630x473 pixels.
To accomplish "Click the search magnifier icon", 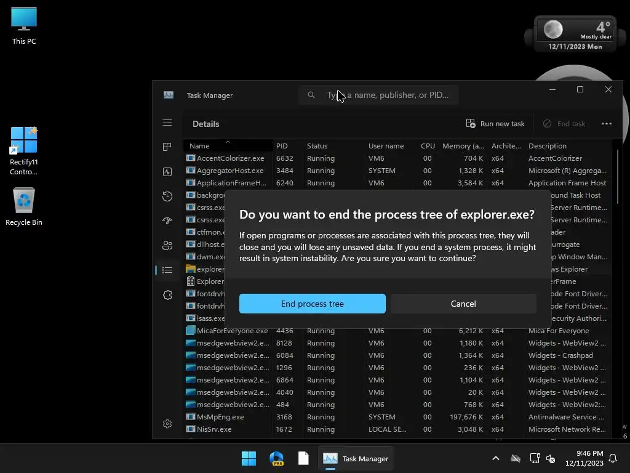I will click(311, 95).
